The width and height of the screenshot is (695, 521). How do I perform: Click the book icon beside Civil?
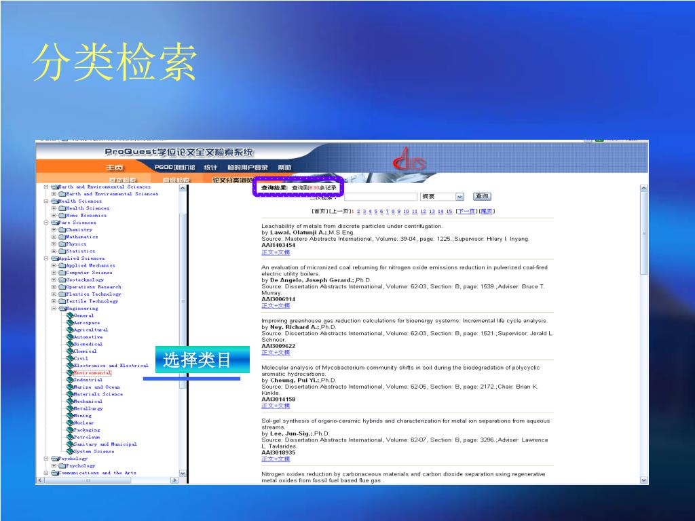click(x=70, y=358)
